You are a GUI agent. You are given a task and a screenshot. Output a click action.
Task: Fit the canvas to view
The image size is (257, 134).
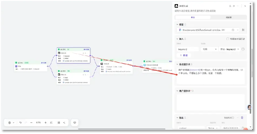[51, 123]
